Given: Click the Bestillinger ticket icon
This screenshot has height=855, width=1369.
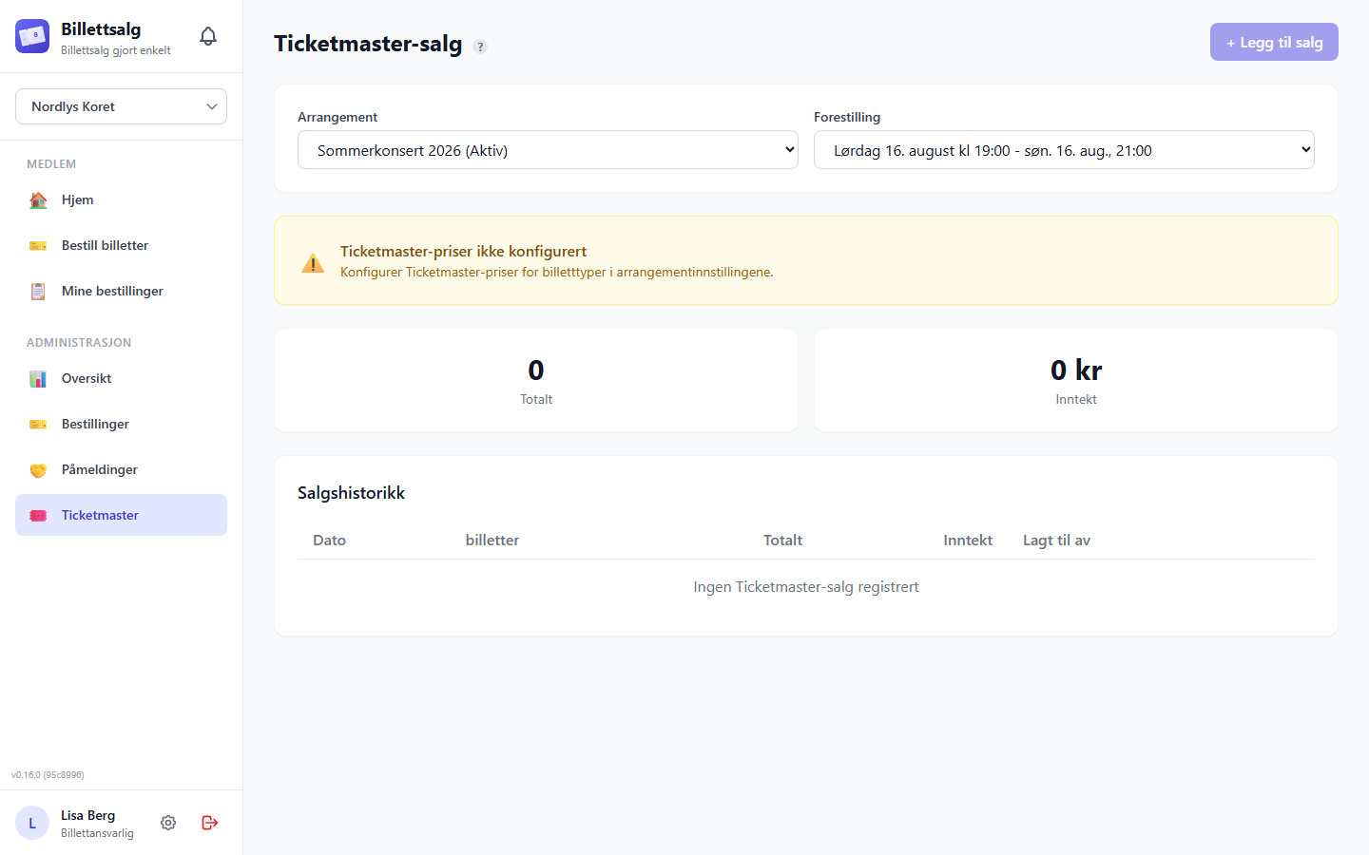Looking at the screenshot, I should [38, 424].
